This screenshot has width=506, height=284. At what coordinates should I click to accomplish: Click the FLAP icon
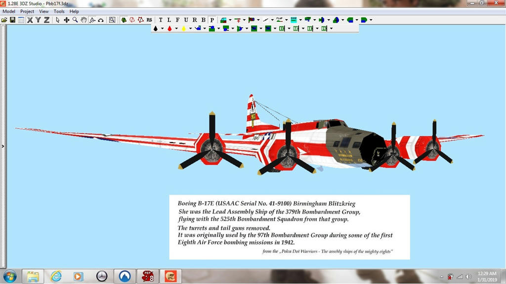(x=280, y=20)
